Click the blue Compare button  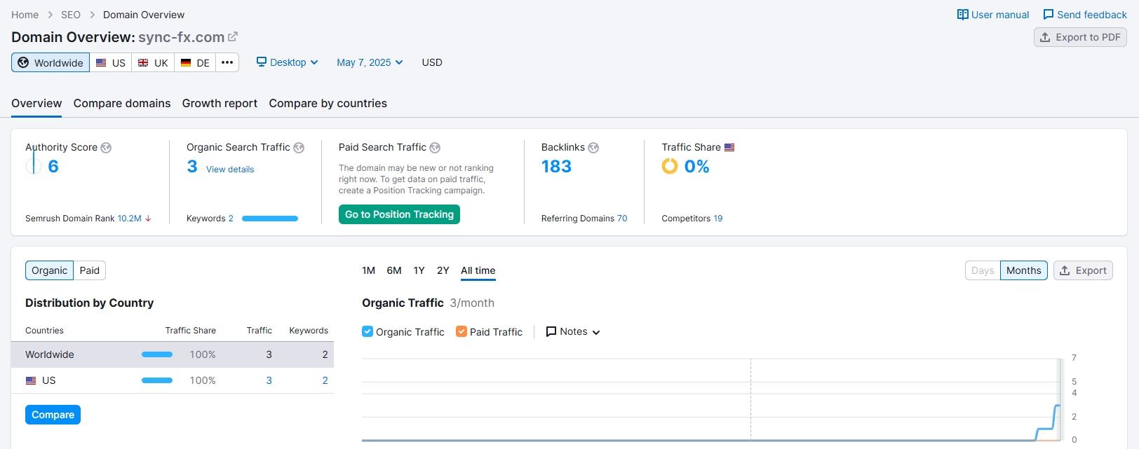pos(53,415)
